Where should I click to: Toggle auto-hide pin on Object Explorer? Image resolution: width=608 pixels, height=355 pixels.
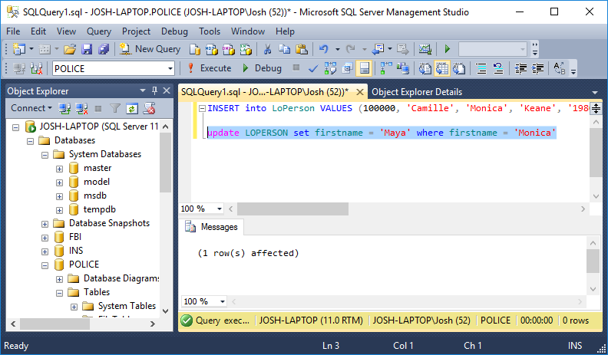(x=155, y=90)
